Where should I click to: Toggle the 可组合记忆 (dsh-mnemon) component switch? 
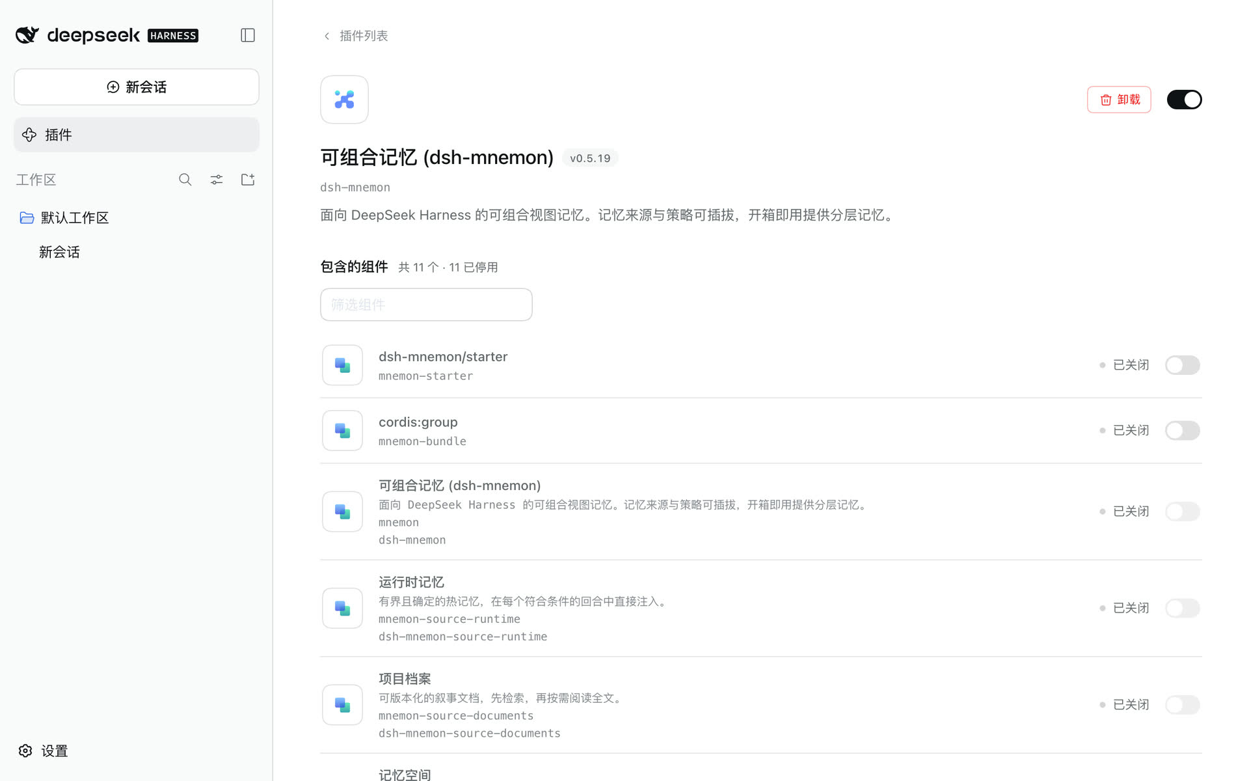pos(1182,512)
